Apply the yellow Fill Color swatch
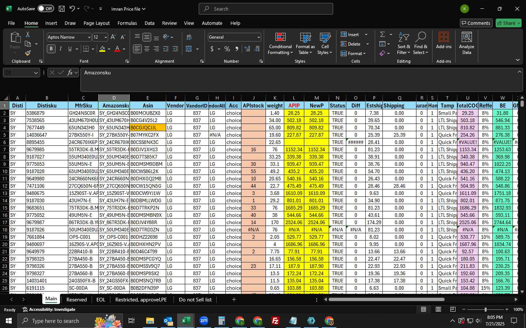Viewport: 526px width, 328px height. coord(102,49)
